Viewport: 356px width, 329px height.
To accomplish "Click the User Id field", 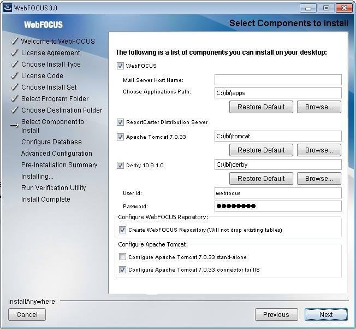I will pyautogui.click(x=278, y=193).
